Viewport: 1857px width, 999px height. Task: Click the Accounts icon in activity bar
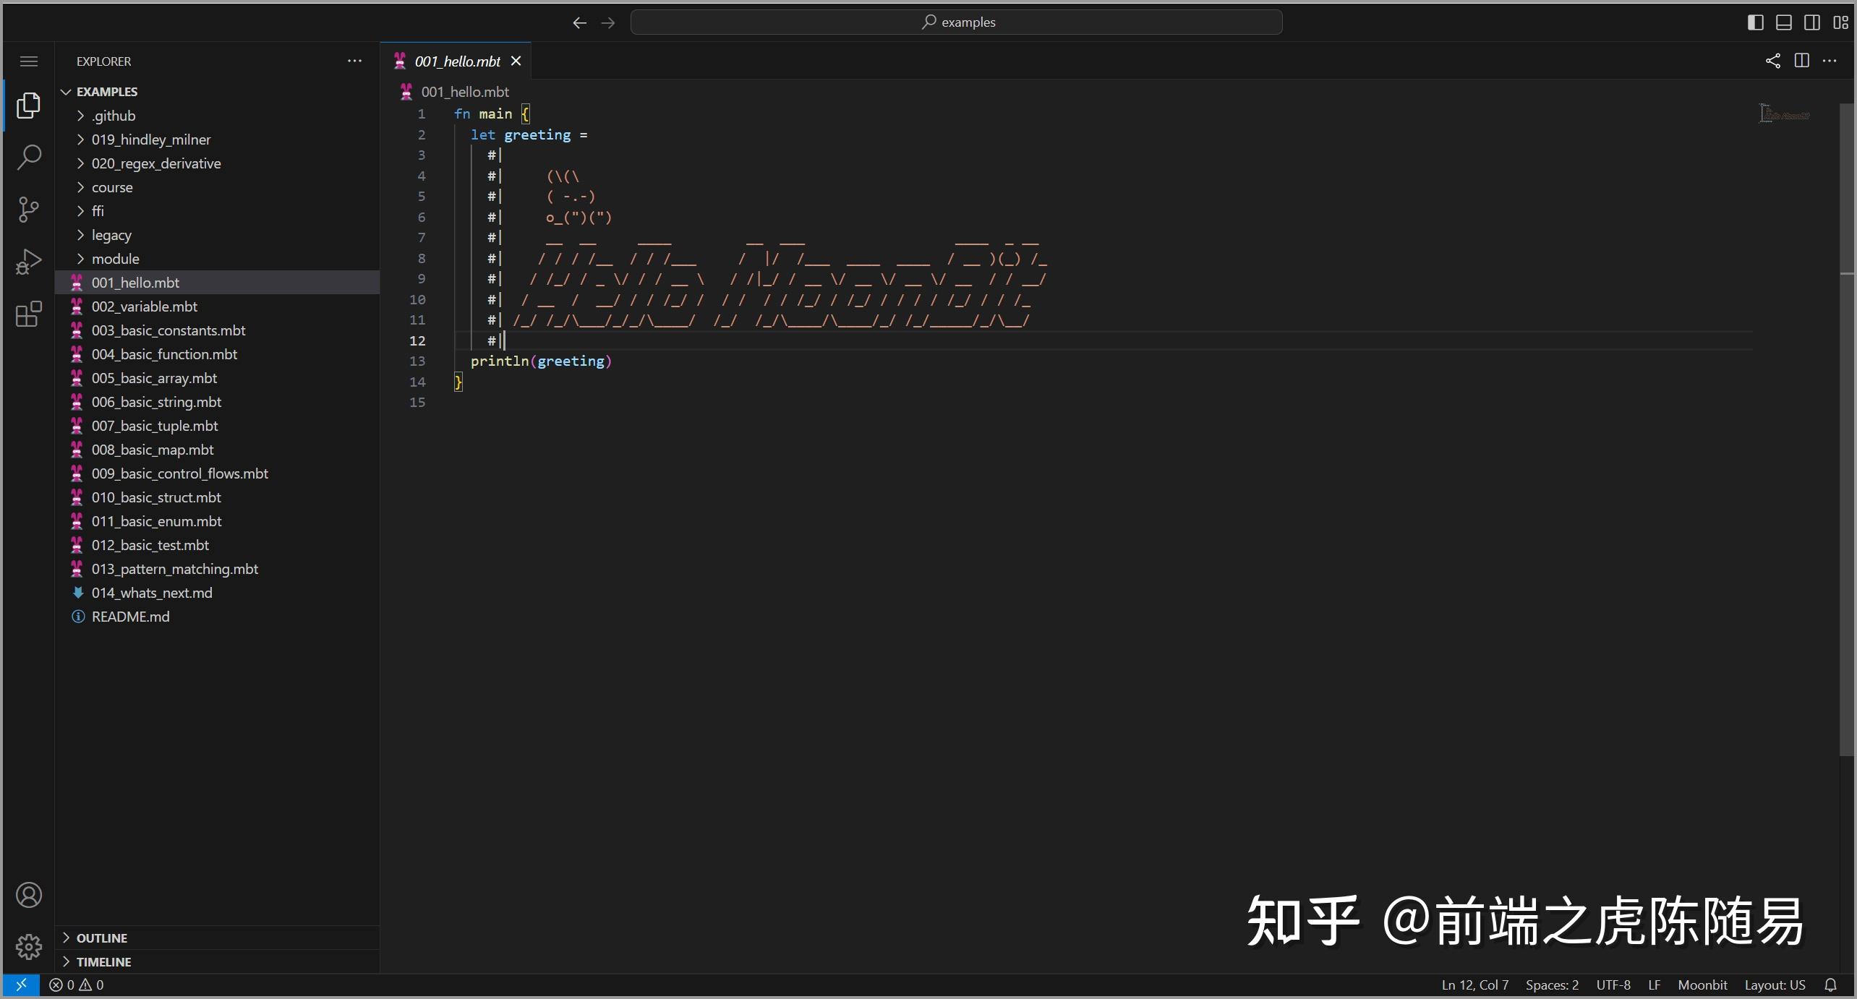click(28, 894)
